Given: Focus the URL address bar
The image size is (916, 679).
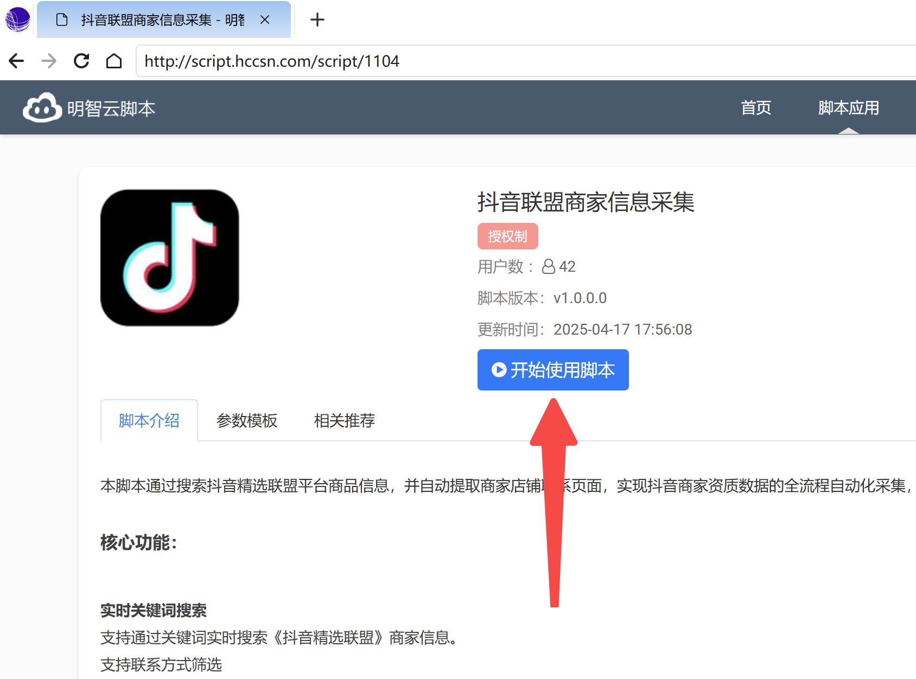Looking at the screenshot, I should (526, 61).
